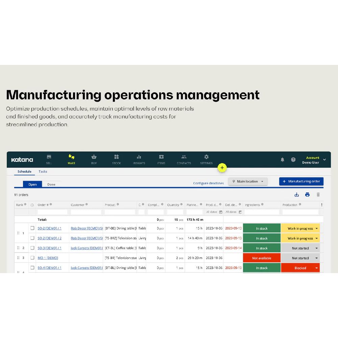This screenshot has width=338, height=338.
Task: Click the yellow global add plus button
Action: point(222,168)
